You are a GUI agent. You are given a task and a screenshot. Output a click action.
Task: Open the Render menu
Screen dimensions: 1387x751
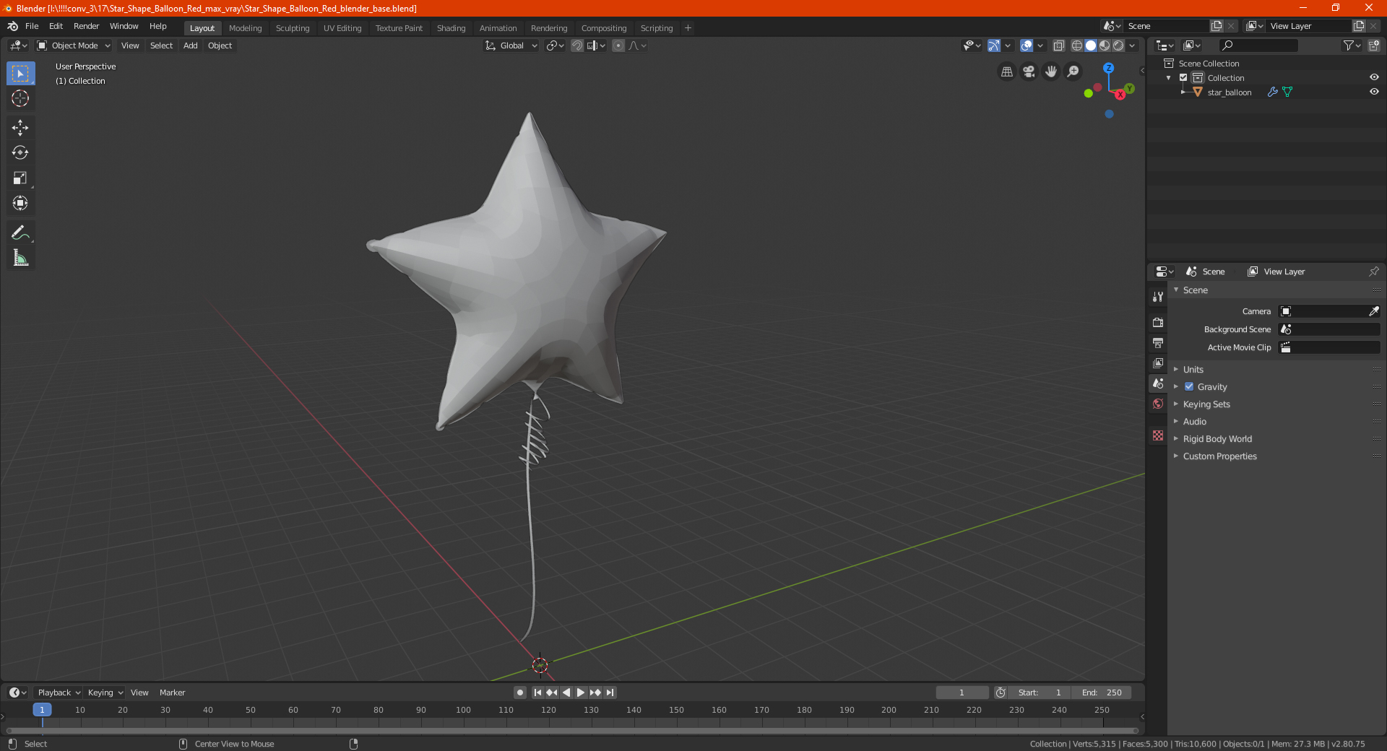coord(86,26)
